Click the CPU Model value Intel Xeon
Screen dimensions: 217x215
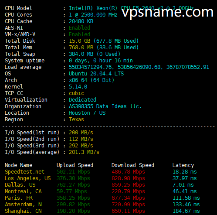click(131, 8)
